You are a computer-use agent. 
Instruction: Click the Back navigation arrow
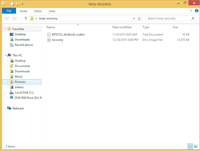(x=7, y=18)
